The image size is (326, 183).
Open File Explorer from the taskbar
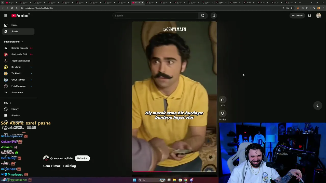click(174, 180)
